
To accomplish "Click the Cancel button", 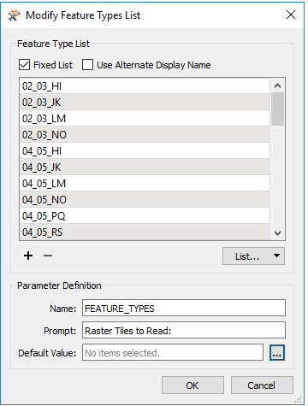I will [262, 385].
